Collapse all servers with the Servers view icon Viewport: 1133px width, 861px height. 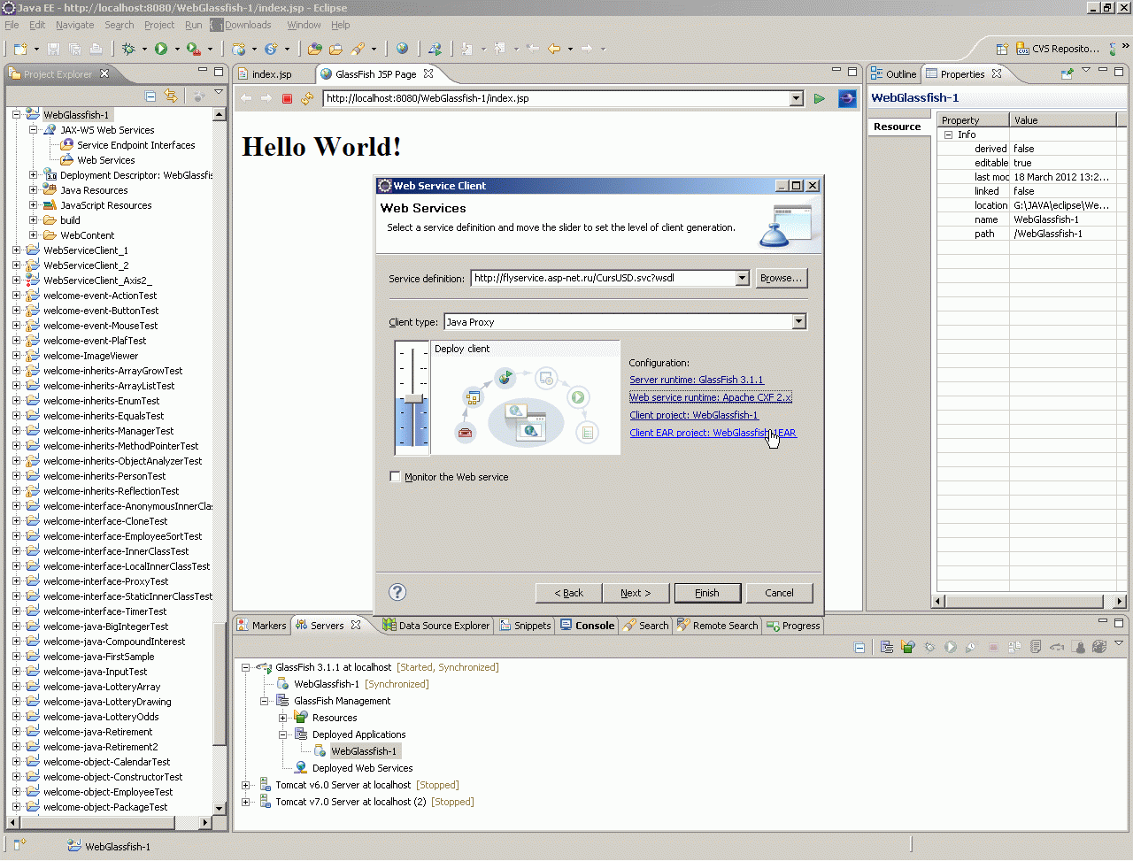[x=859, y=648]
